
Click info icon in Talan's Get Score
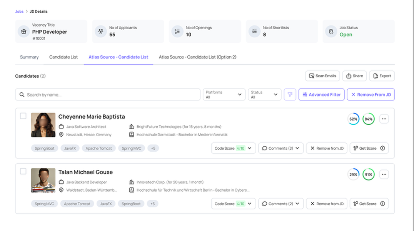pos(382,204)
